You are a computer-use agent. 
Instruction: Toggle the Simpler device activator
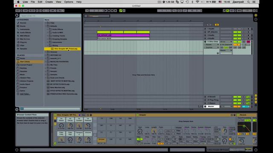137,115
